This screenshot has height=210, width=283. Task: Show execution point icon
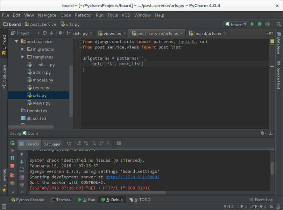pos(69,143)
